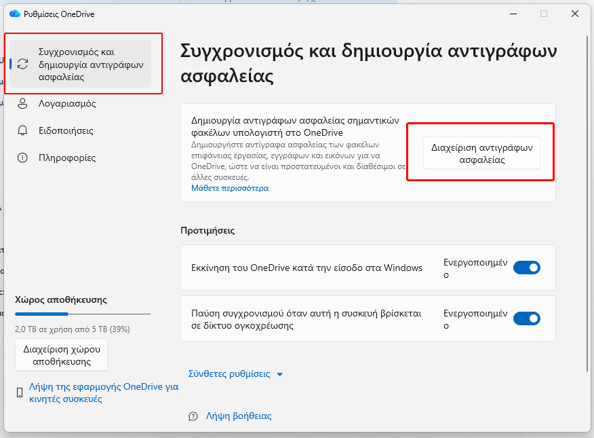The width and height of the screenshot is (594, 438).
Task: Click the info icon next to Πληροφορίες
Action: pyautogui.click(x=23, y=158)
